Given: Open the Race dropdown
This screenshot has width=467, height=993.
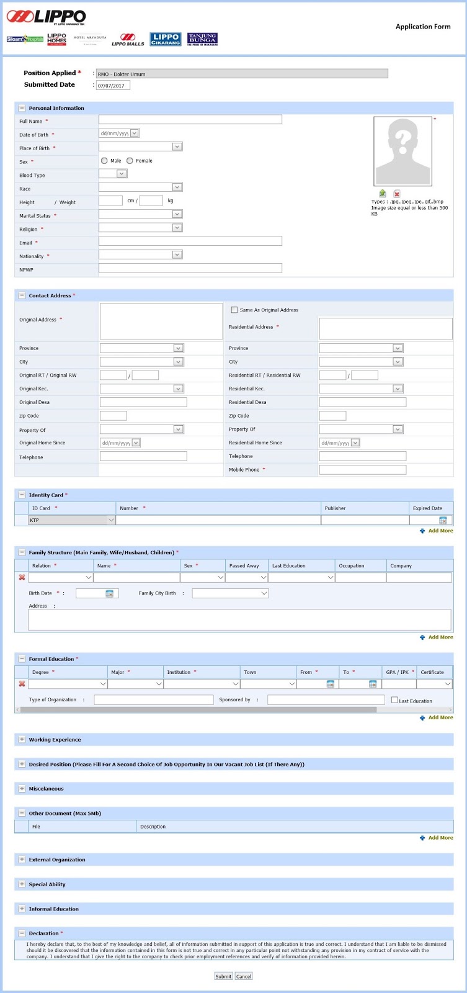Looking at the screenshot, I should pos(140,187).
